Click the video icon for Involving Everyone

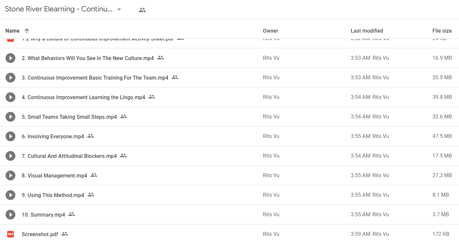point(10,136)
